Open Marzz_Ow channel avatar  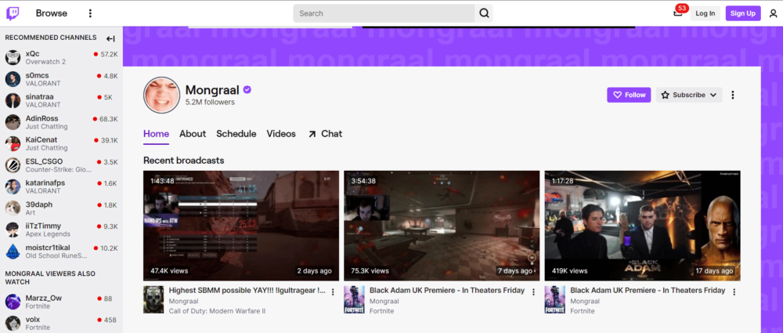pos(13,302)
